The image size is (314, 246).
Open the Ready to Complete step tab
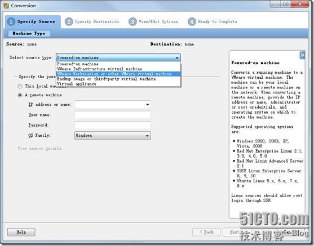[x=213, y=21]
